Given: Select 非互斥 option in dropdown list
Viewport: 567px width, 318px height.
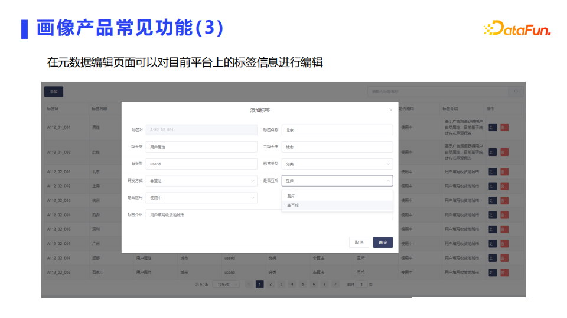Looking at the screenshot, I should click(337, 206).
